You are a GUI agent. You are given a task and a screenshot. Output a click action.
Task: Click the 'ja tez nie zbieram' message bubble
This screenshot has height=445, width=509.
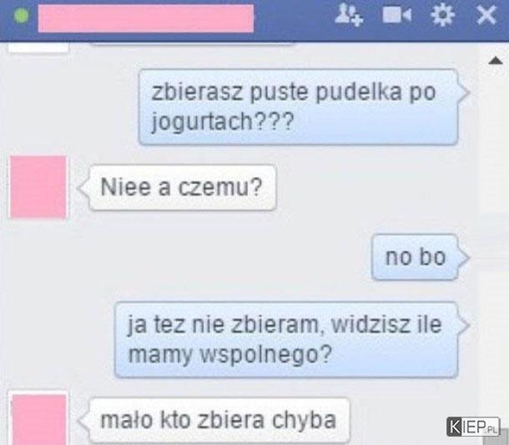click(x=286, y=340)
